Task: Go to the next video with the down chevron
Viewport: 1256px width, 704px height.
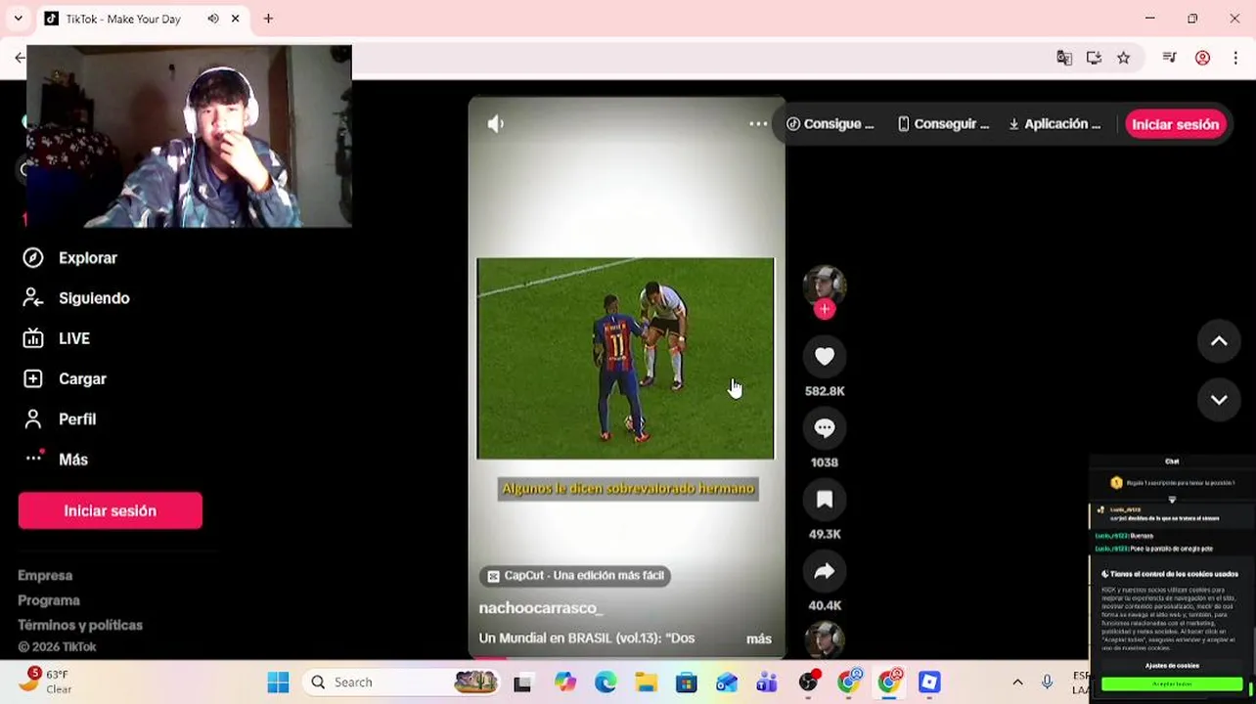Action: click(1219, 400)
